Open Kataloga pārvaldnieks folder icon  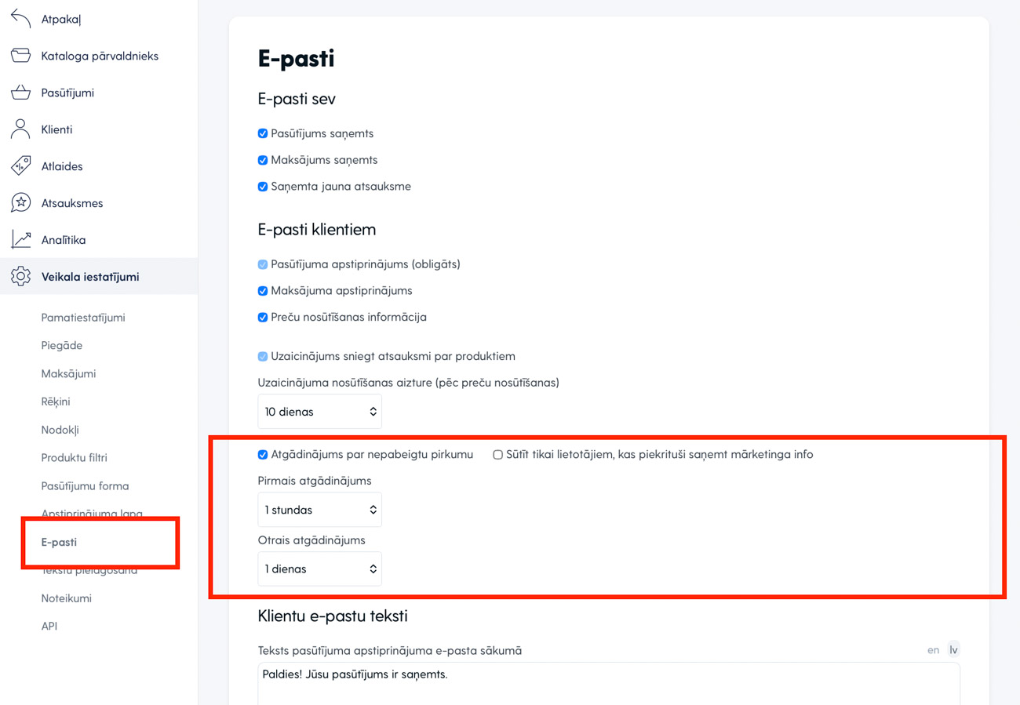(x=21, y=56)
